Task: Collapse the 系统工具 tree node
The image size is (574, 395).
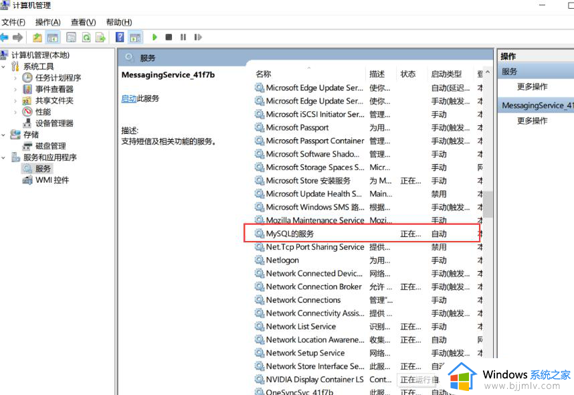Action: [3, 67]
